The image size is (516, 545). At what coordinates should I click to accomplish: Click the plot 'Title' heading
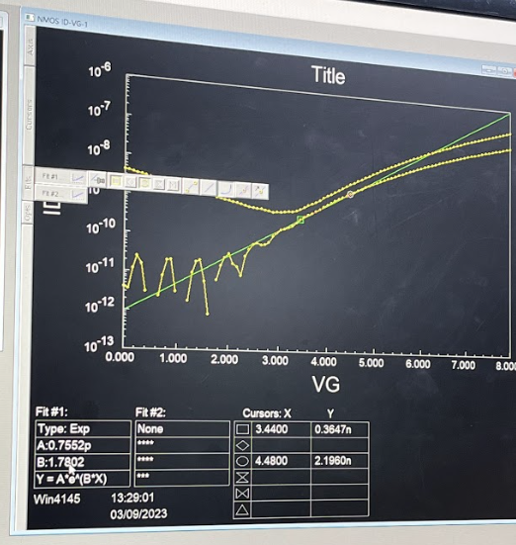click(x=328, y=75)
